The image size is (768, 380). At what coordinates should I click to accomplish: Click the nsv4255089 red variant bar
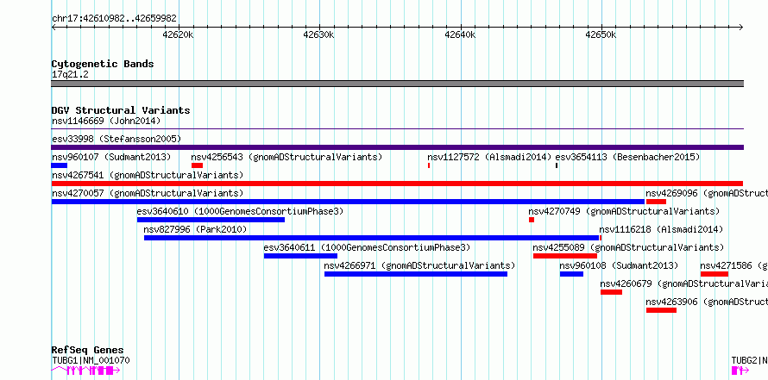(565, 256)
